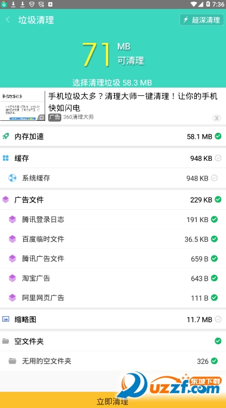226x408 pixels.
Task: Click the 系统缓存 fan icon
Action: [12, 178]
